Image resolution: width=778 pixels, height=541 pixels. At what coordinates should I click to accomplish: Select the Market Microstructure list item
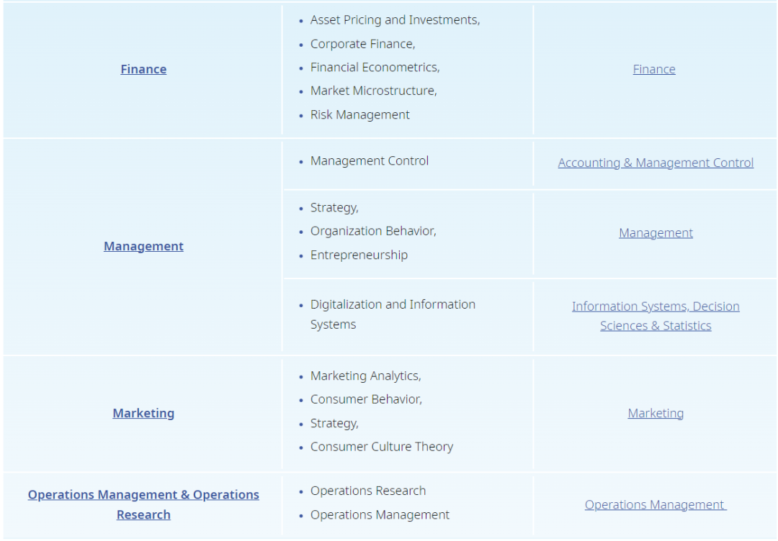point(373,91)
